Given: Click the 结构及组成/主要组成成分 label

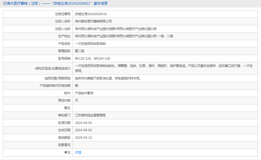Looking at the screenshot, I should click(53, 68).
